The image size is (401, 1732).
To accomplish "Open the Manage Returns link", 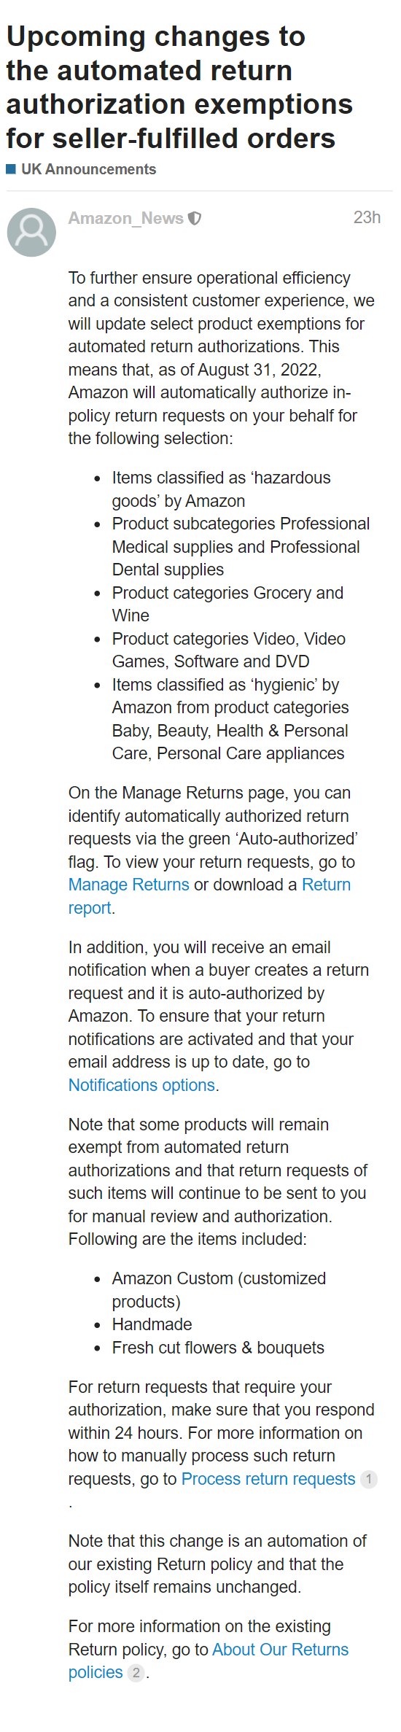I will click(129, 885).
